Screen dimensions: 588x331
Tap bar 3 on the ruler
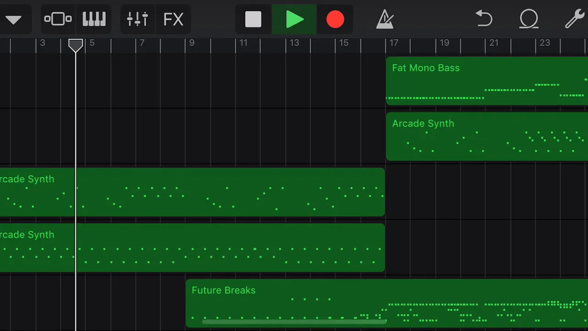pyautogui.click(x=42, y=43)
